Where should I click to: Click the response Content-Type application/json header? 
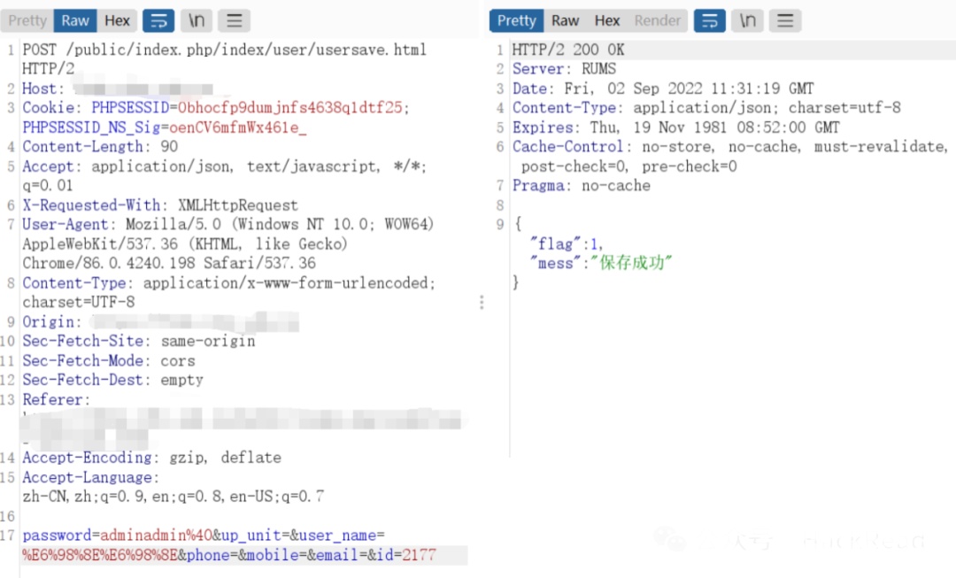(706, 108)
